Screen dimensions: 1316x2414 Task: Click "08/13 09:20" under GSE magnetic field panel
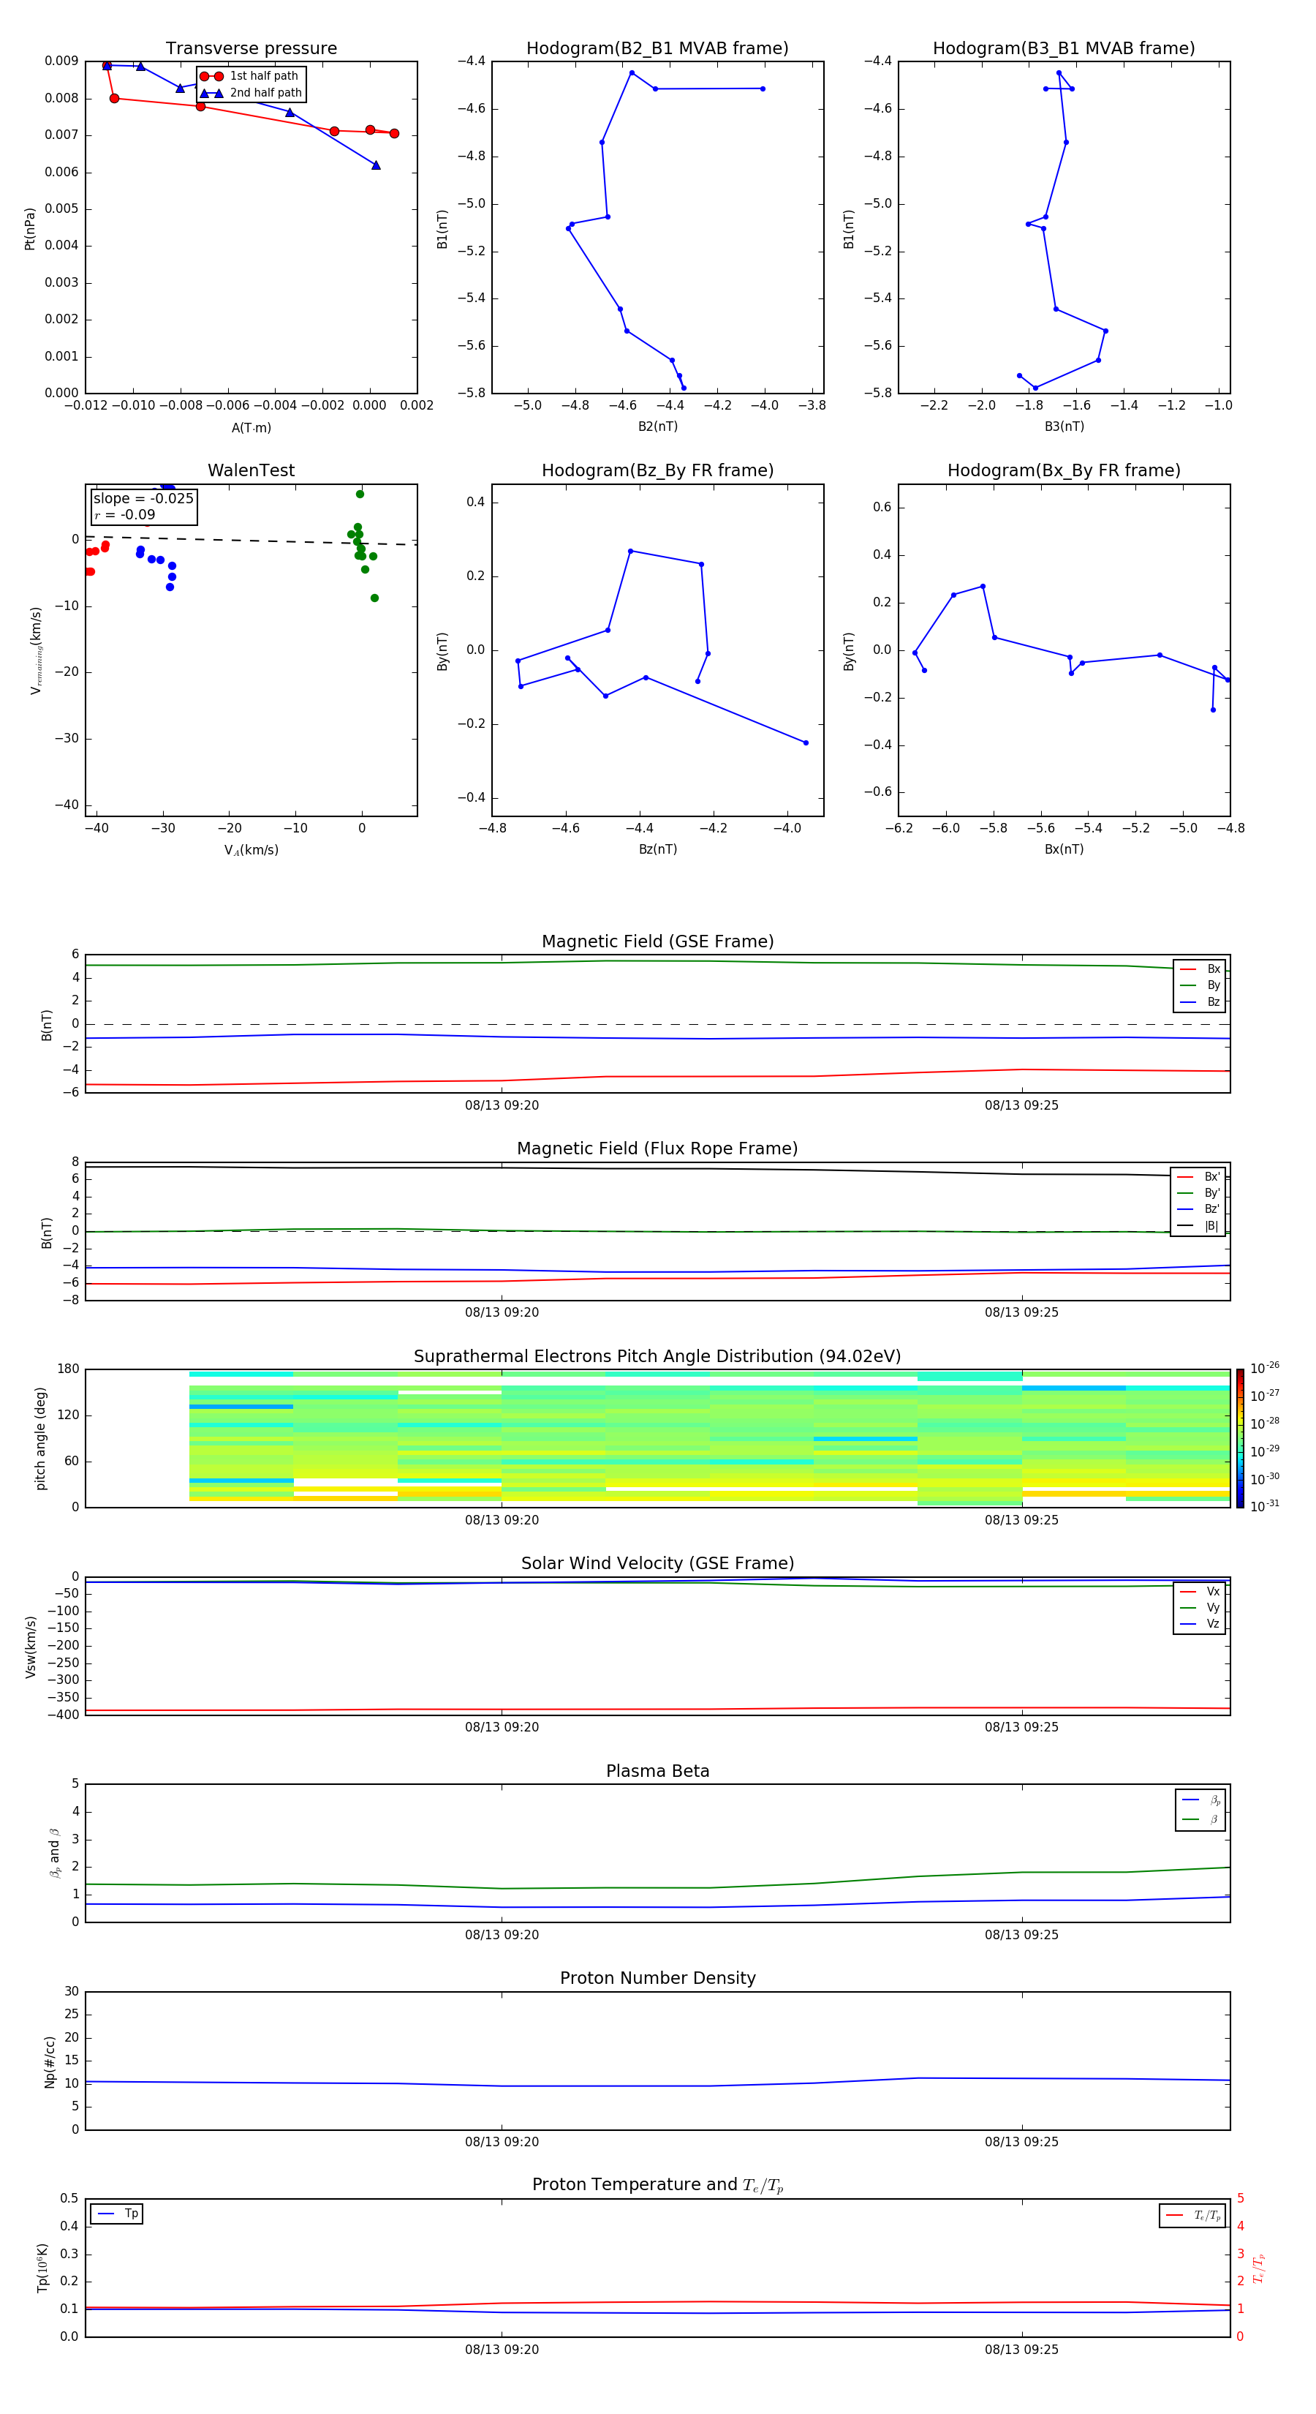(502, 1106)
